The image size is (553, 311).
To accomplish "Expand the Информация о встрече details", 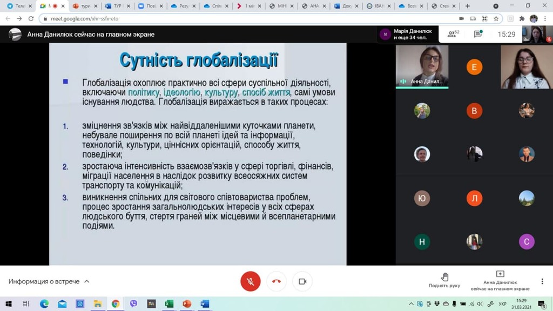I will coord(49,281).
